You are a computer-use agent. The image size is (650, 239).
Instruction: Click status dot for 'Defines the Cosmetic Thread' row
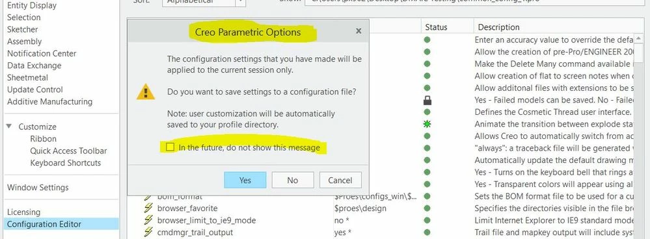pyautogui.click(x=427, y=112)
